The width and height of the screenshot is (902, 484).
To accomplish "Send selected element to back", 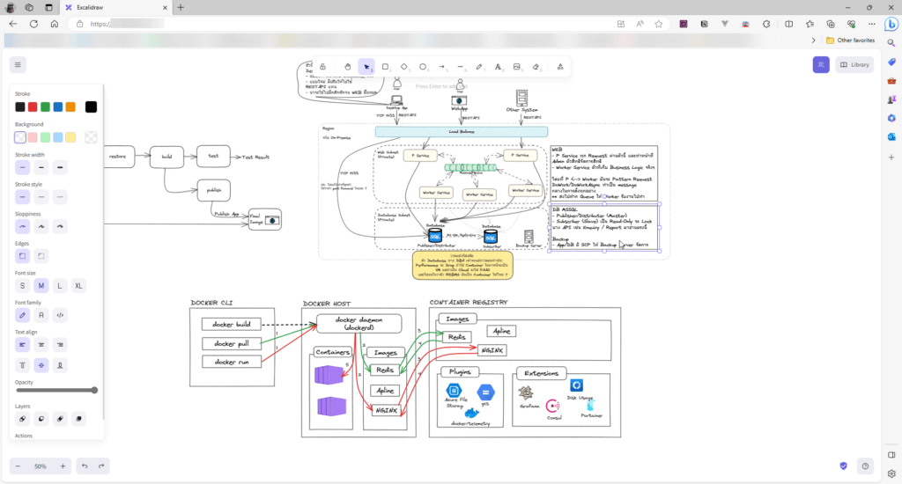I will 22,419.
